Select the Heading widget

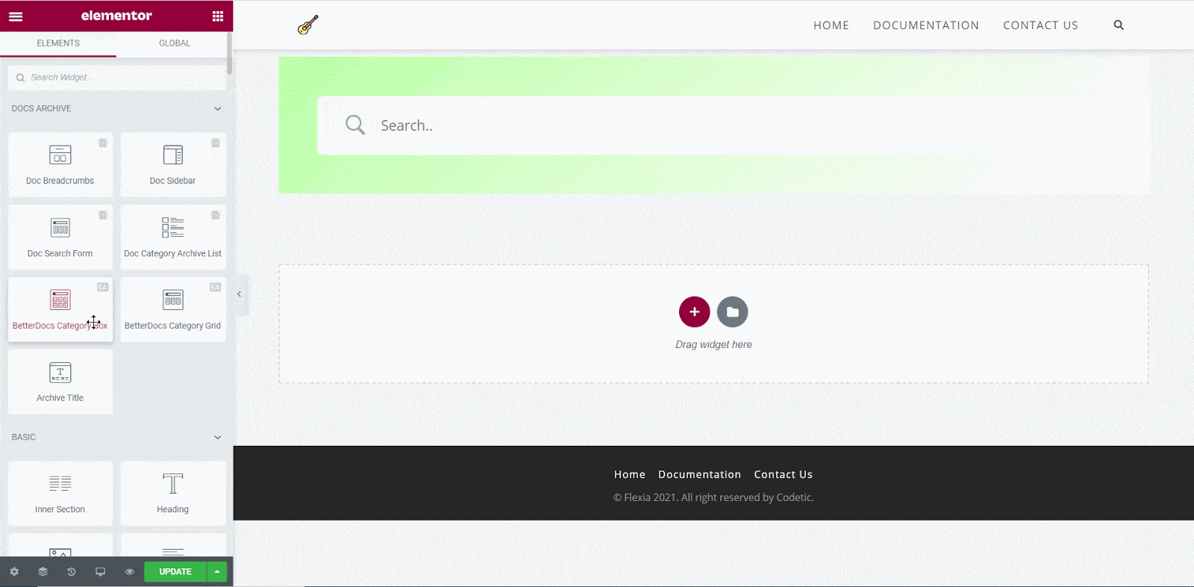[x=173, y=494]
